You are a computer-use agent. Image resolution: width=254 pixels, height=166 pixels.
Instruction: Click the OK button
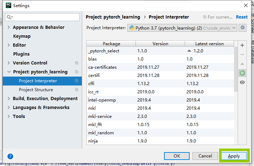(177, 156)
